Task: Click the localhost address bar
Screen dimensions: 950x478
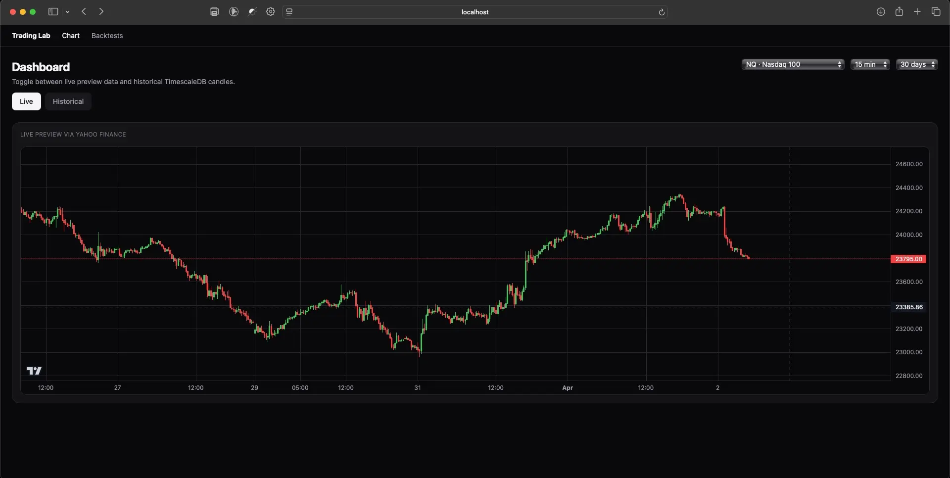Action: [475, 12]
